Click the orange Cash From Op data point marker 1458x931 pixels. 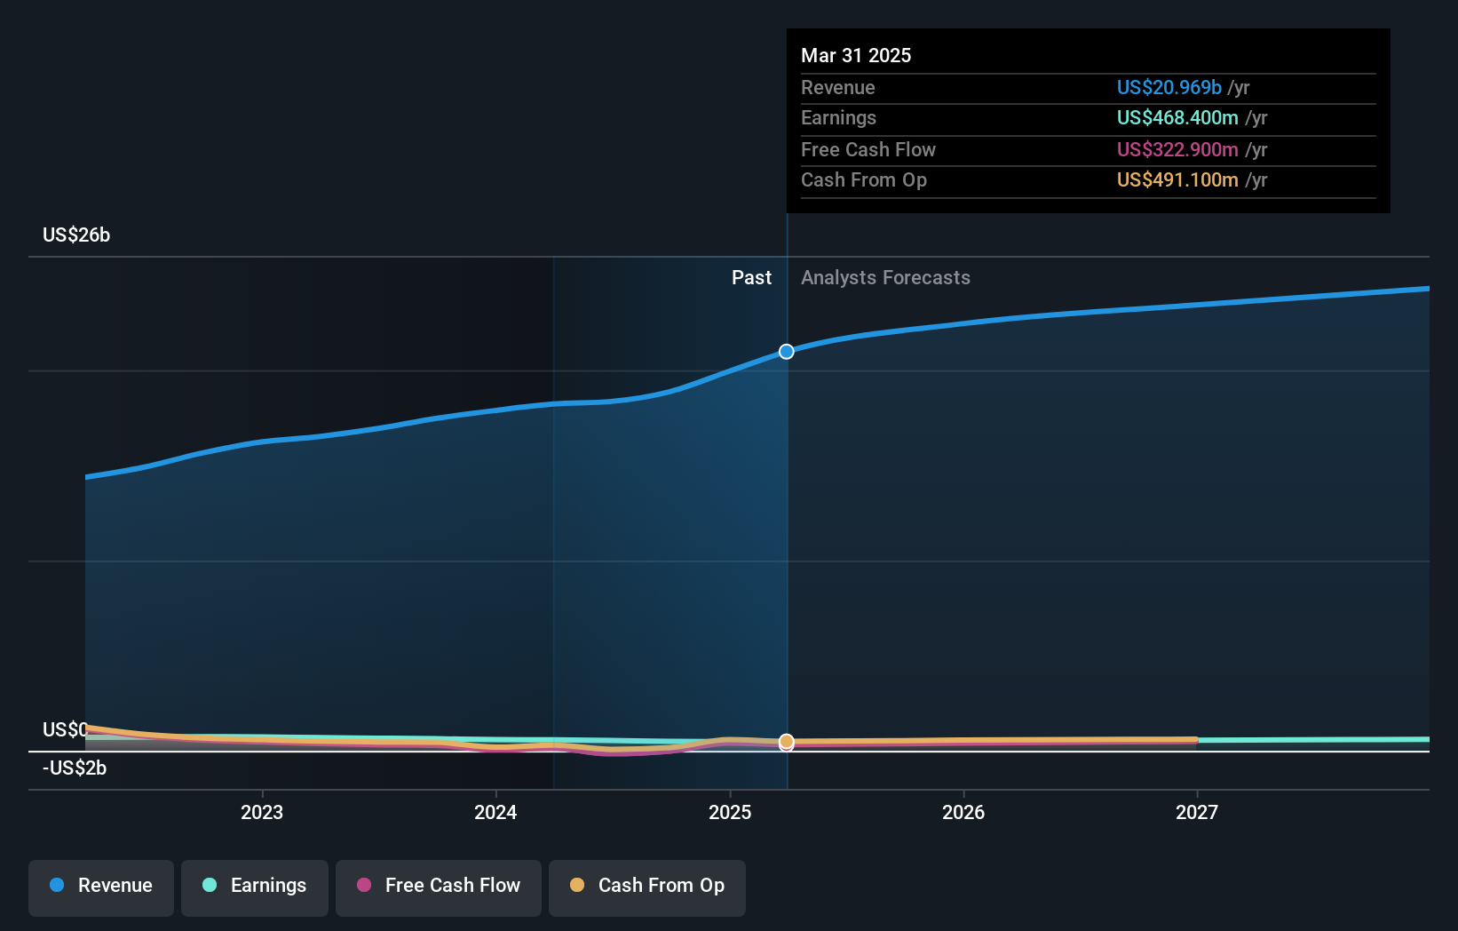tap(787, 741)
